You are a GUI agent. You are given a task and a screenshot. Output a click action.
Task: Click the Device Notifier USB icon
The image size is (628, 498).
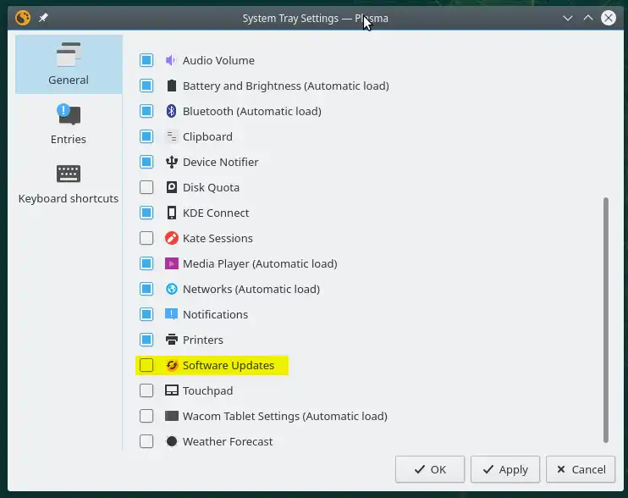172,162
